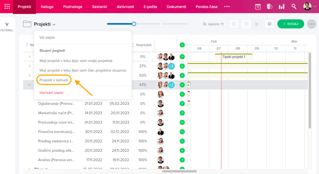Switch to Gantt chart view toggle

coord(256,24)
